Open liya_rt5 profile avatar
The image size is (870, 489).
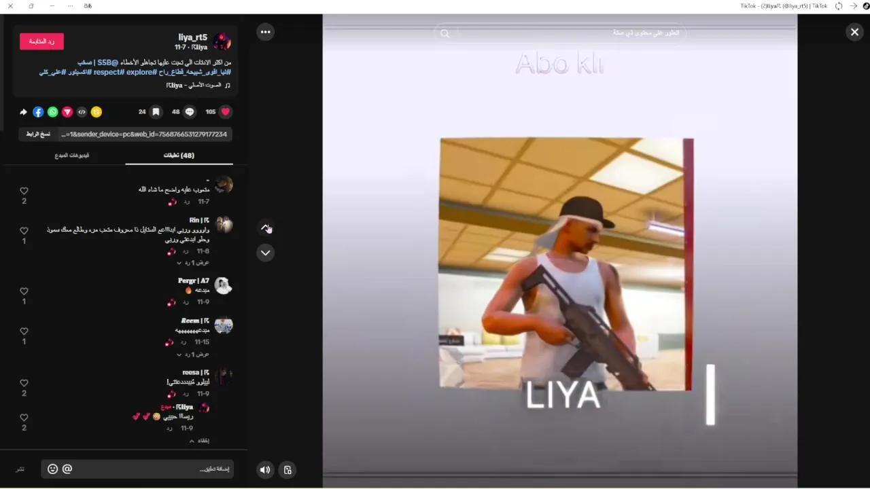(x=222, y=41)
